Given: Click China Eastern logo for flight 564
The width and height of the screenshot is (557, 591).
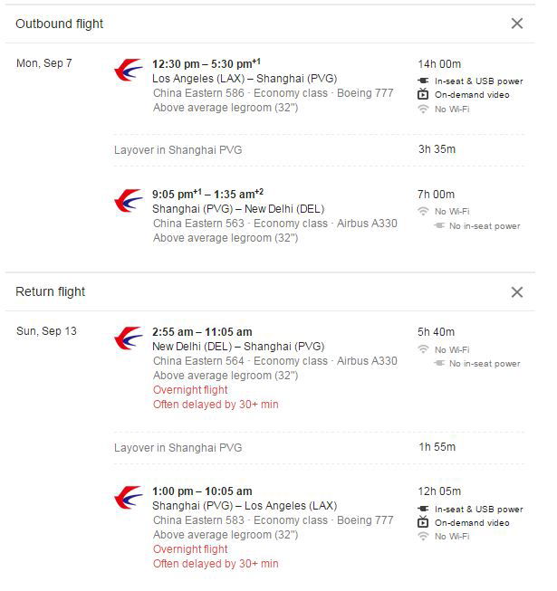Looking at the screenshot, I should (x=129, y=338).
